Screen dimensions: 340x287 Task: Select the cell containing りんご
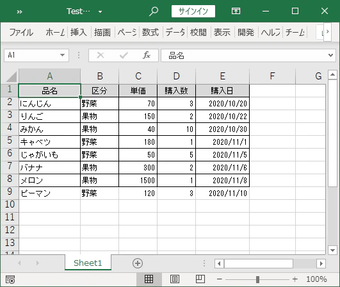[50, 117]
